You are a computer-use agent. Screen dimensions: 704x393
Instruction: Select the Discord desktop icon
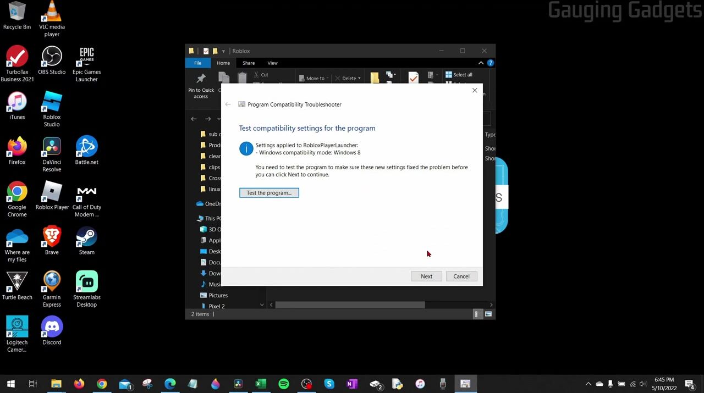point(52,331)
